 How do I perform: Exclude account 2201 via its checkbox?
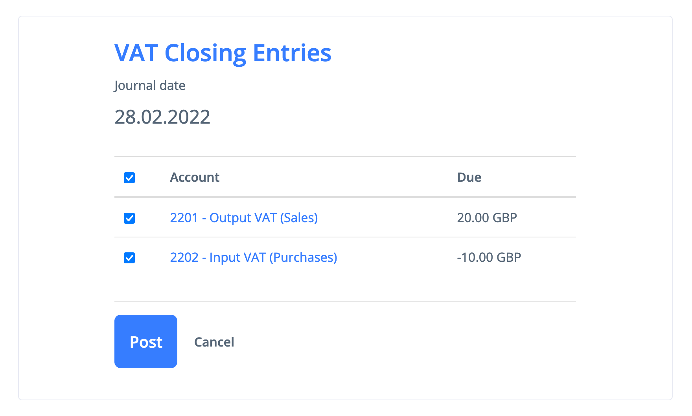click(x=129, y=218)
